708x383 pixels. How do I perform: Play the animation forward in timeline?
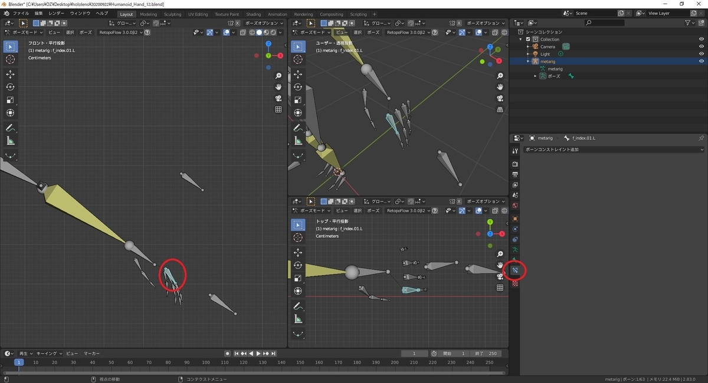pyautogui.click(x=258, y=354)
